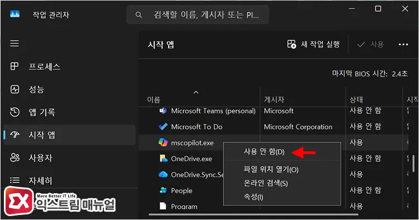Screen dimensions: 419x220
Task: Click the mscopilot.exe Copilot icon
Action: [x=163, y=142]
